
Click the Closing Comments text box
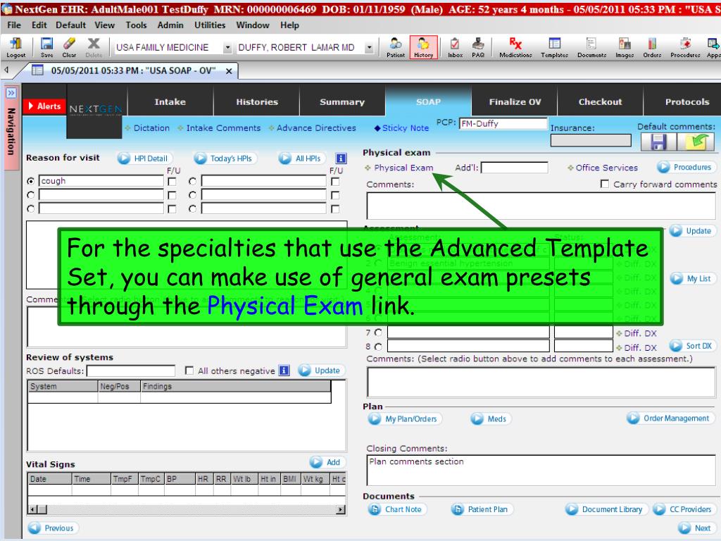(541, 470)
